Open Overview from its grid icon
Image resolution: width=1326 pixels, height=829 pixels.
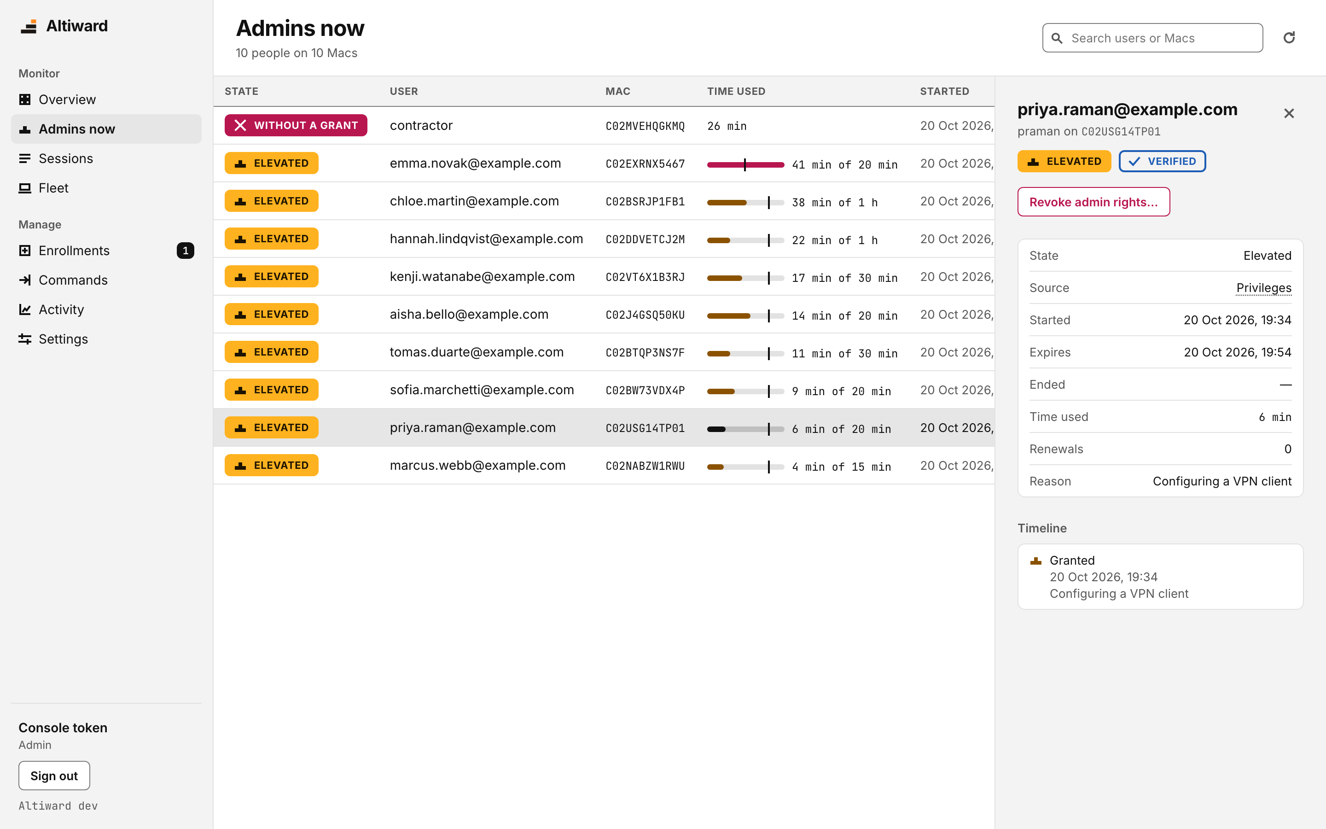pos(25,99)
